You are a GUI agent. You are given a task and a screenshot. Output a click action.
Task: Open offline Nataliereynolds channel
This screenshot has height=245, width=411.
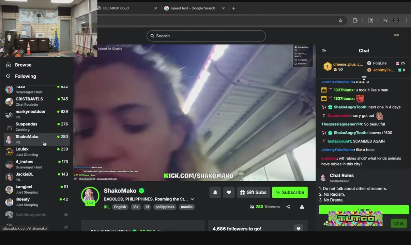[x=37, y=215]
